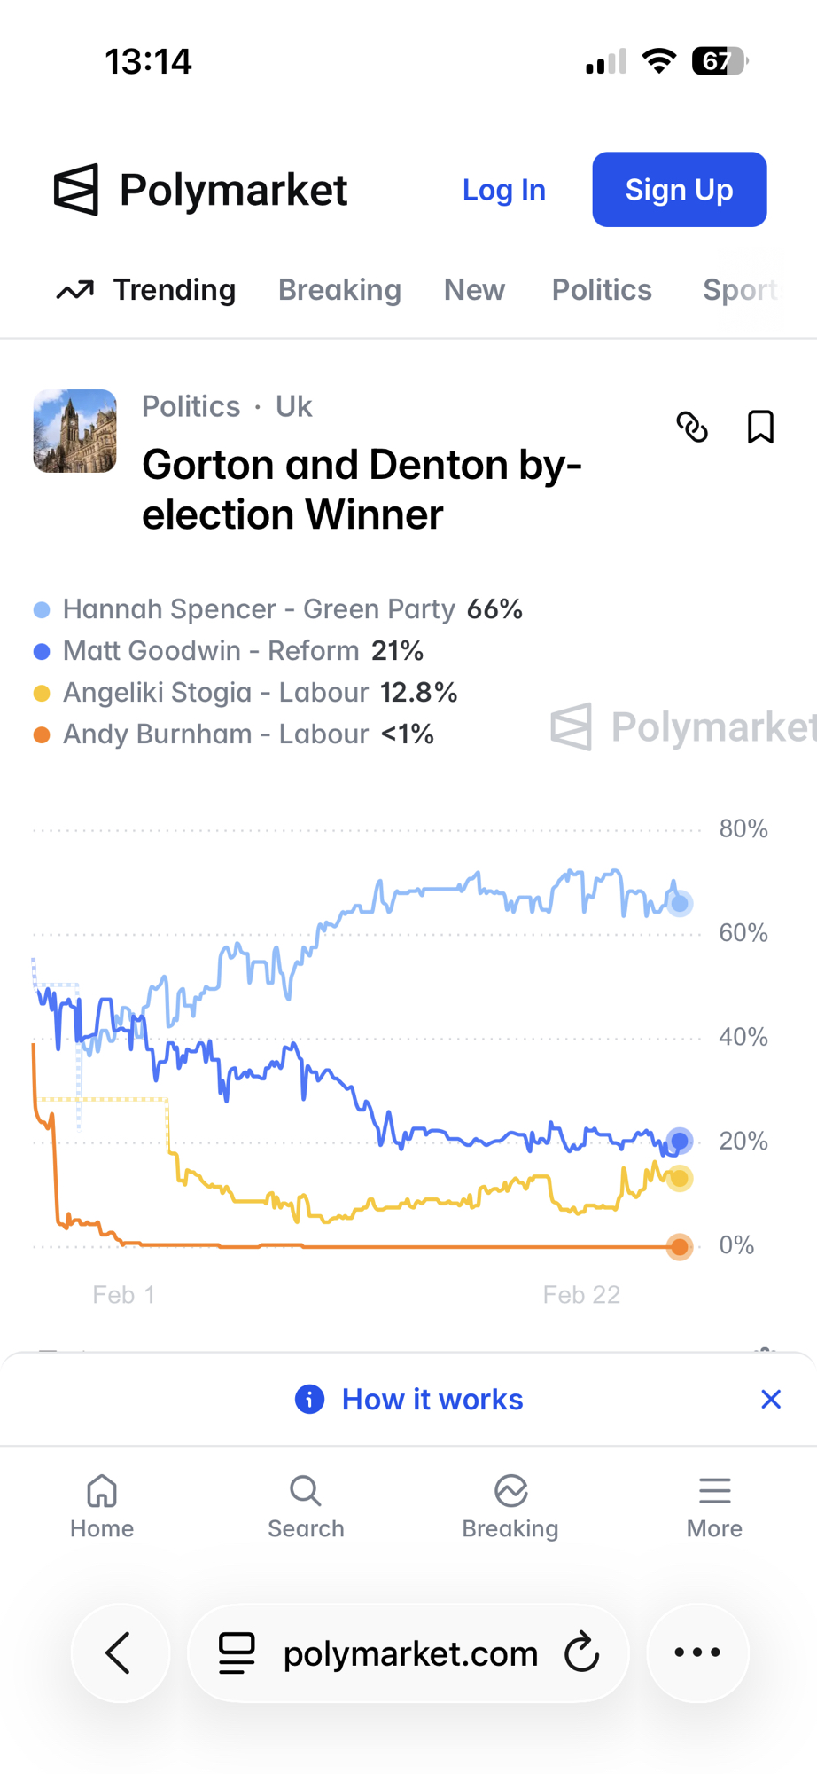Tap the Polymarket logo
The width and height of the screenshot is (817, 1774).
tap(201, 190)
